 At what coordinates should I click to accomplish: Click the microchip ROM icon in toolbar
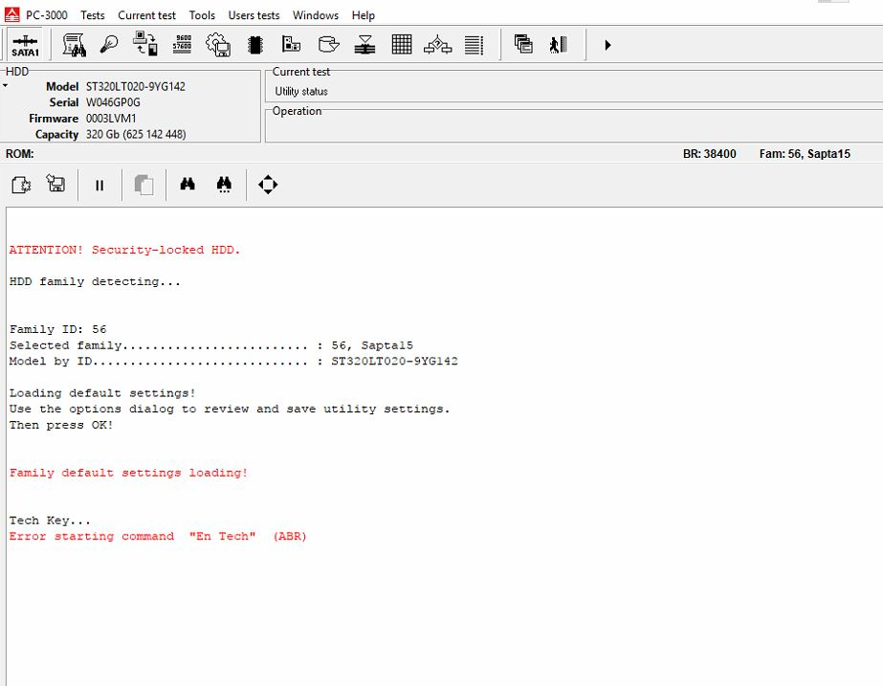pos(255,44)
